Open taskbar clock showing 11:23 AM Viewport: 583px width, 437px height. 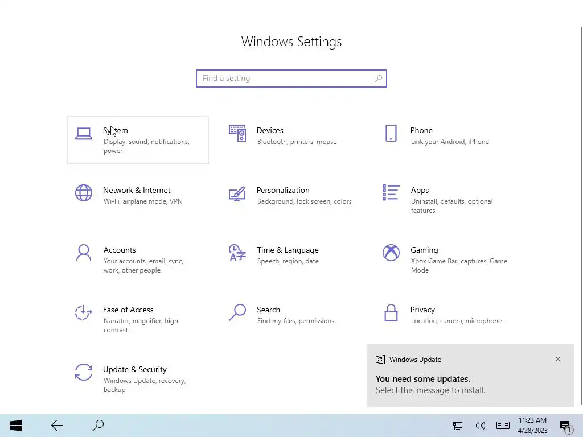[533, 426]
